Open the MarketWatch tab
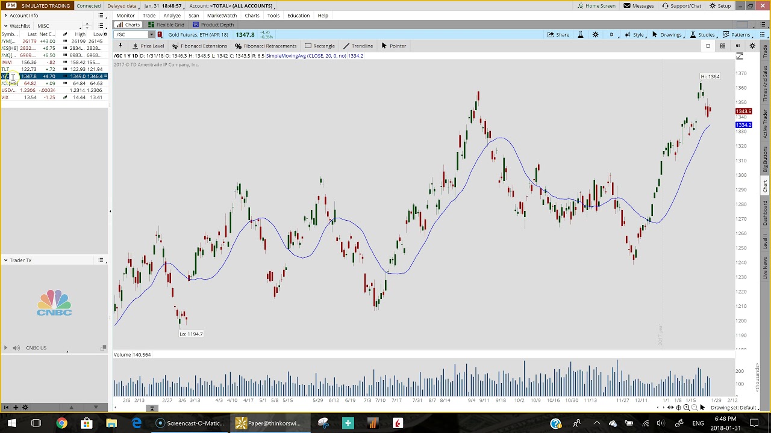 tap(222, 16)
